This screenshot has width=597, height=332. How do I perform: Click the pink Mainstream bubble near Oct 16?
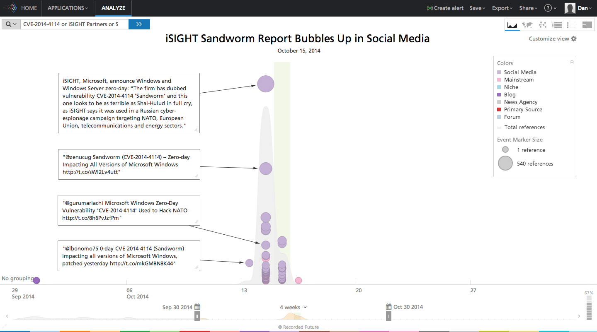(x=298, y=281)
